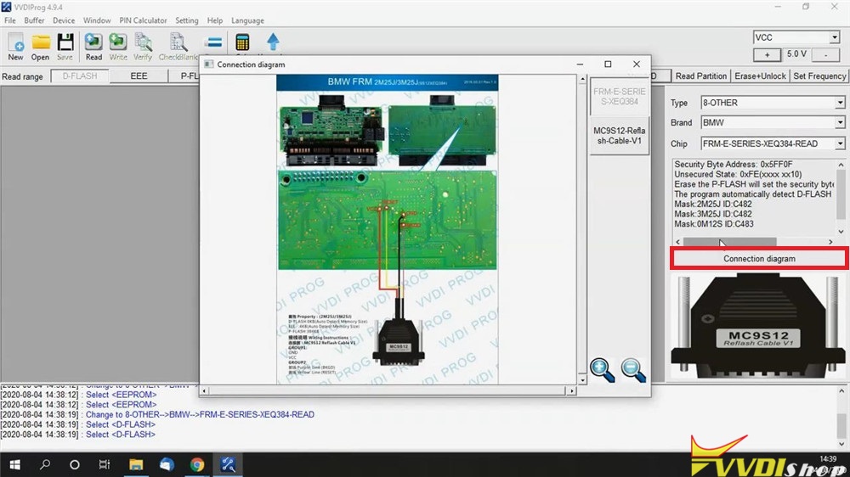Increase voltage with the plus button

[x=767, y=54]
